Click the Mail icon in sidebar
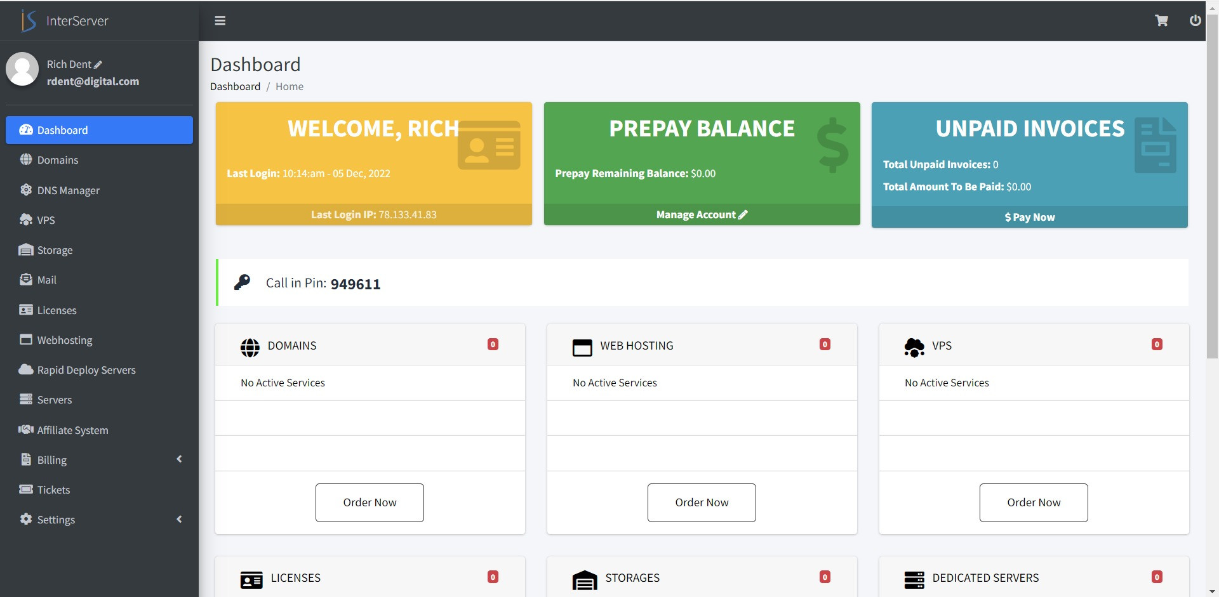 coord(26,280)
